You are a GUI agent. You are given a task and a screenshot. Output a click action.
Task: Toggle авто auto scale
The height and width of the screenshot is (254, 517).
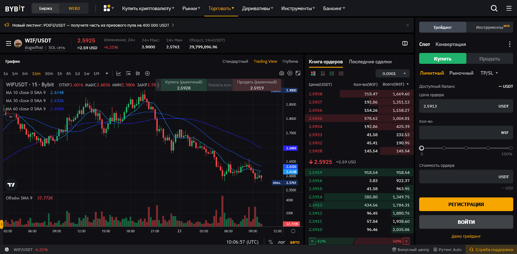pyautogui.click(x=295, y=242)
